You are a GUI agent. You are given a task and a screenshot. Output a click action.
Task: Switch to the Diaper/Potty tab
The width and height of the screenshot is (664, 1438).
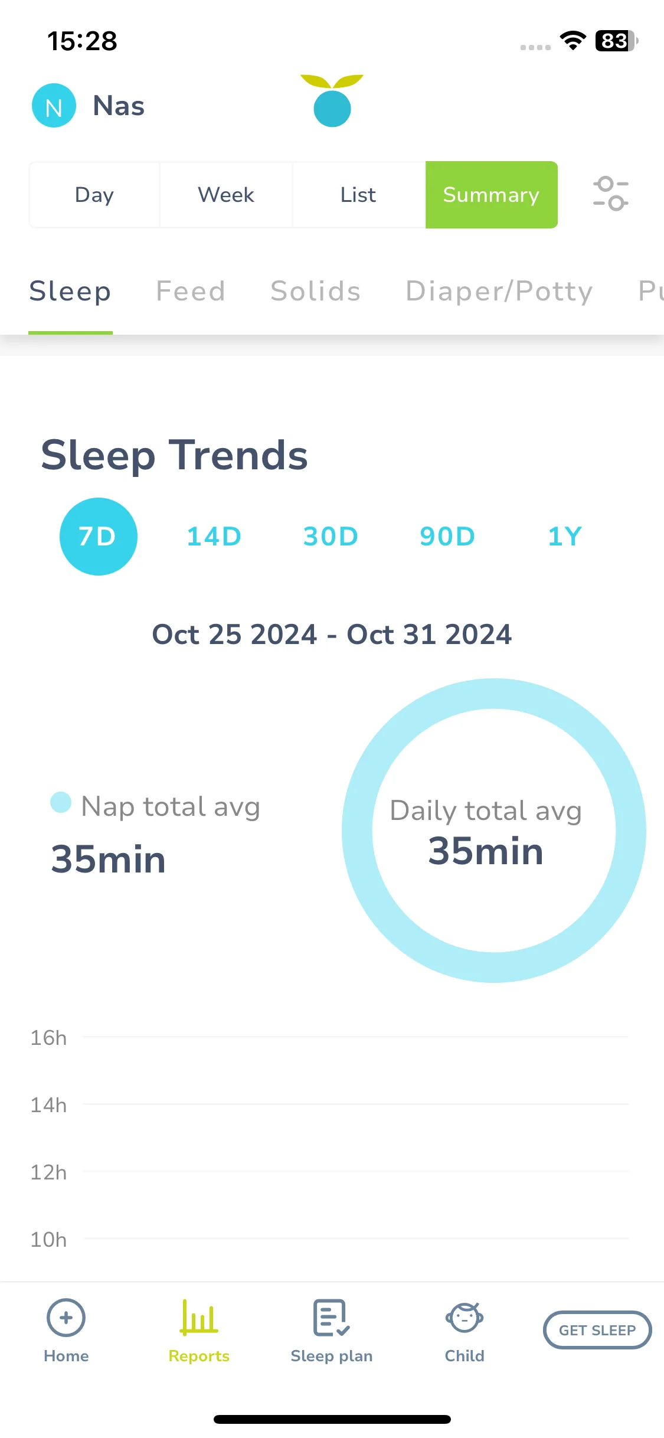tap(499, 291)
